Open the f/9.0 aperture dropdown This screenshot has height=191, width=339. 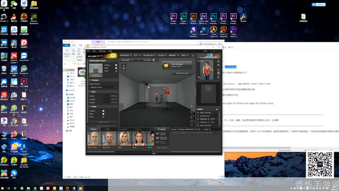coord(185,56)
